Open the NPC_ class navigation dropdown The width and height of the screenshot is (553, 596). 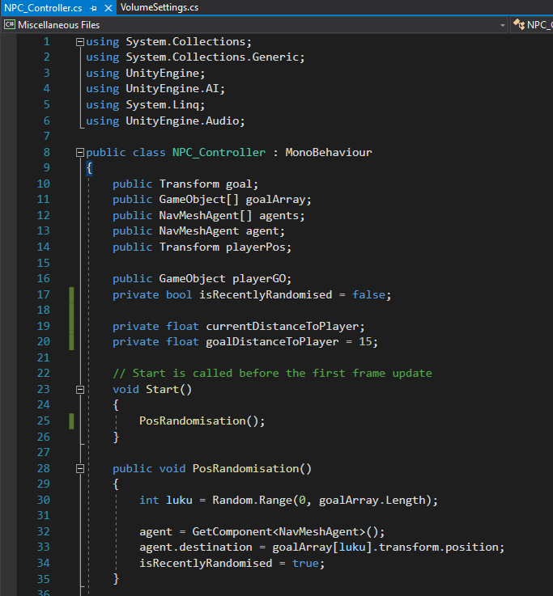pyautogui.click(x=532, y=25)
